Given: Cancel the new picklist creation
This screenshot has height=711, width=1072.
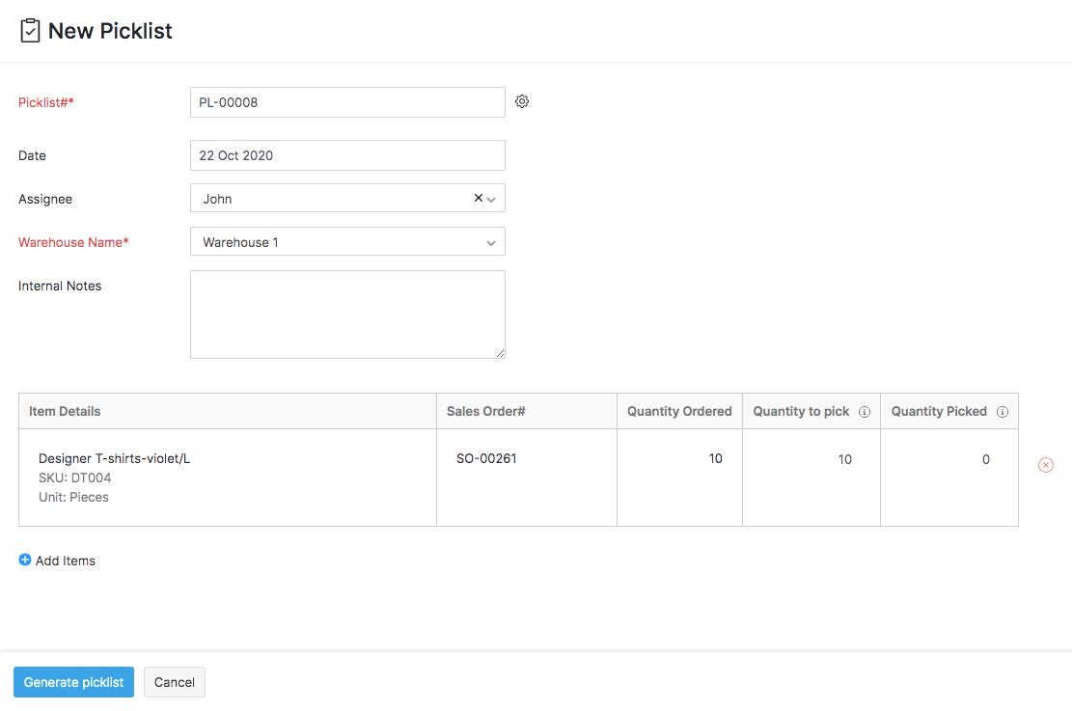Looking at the screenshot, I should tap(174, 682).
